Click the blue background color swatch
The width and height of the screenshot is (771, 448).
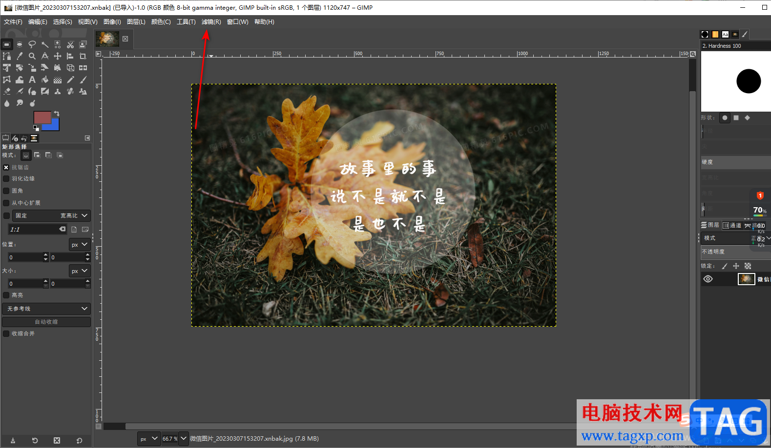[55, 127]
